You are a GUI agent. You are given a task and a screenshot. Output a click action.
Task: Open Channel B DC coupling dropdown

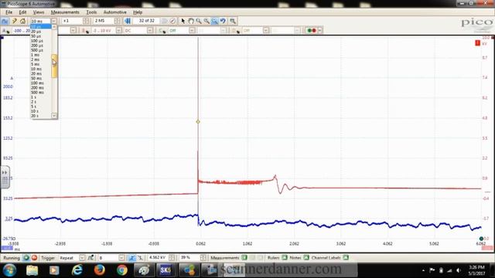tap(150, 31)
